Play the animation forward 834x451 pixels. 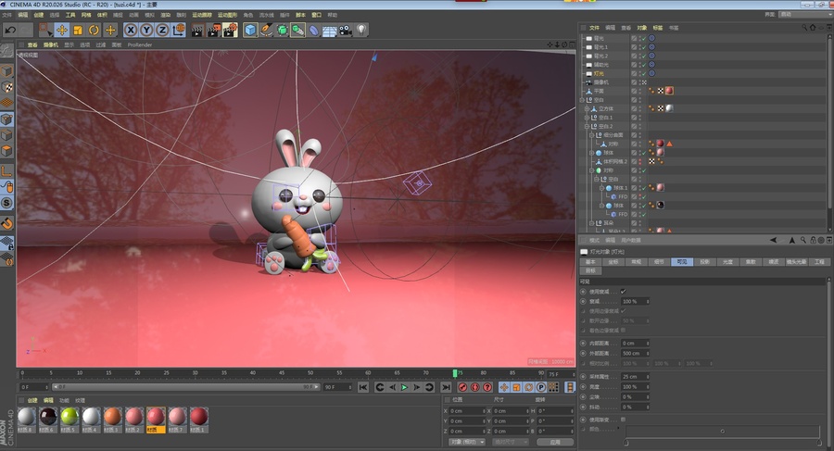(404, 387)
